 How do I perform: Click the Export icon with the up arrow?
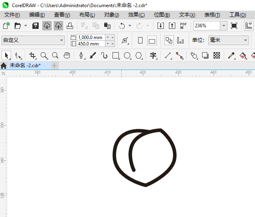click(172, 26)
